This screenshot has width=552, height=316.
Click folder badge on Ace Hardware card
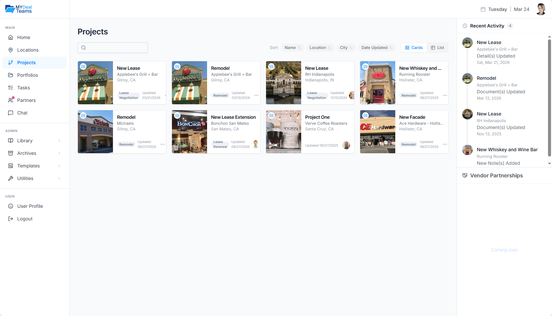pos(365,115)
